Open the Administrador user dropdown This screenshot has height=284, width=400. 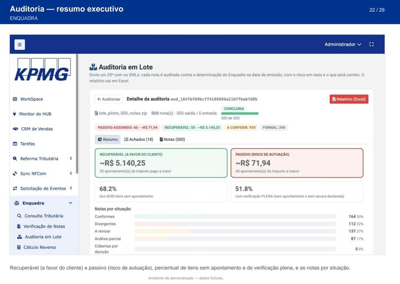[343, 44]
